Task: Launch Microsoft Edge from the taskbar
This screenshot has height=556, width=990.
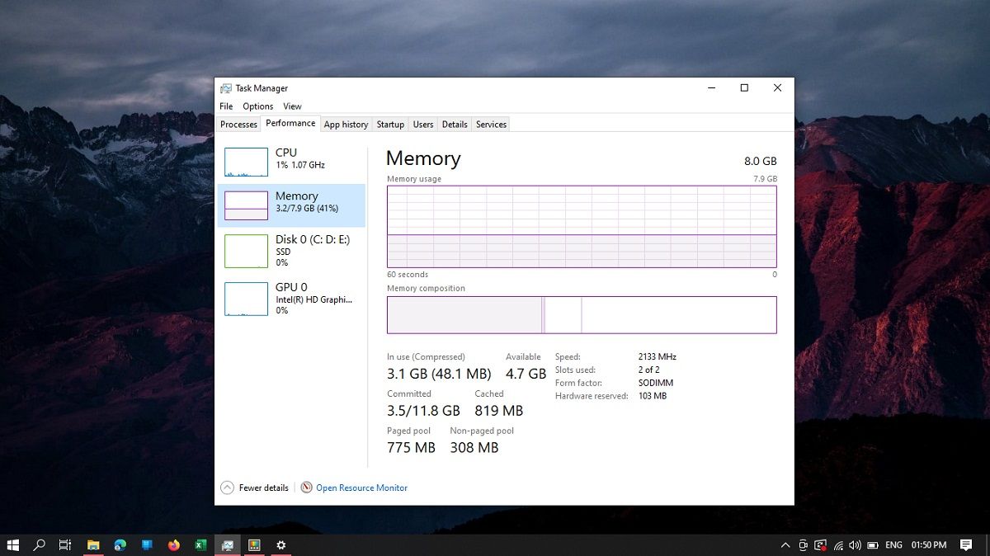Action: pyautogui.click(x=120, y=544)
